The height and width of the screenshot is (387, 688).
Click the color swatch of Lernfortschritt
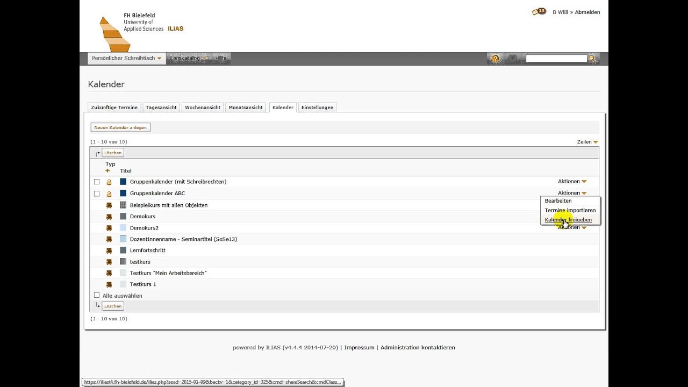coord(123,250)
